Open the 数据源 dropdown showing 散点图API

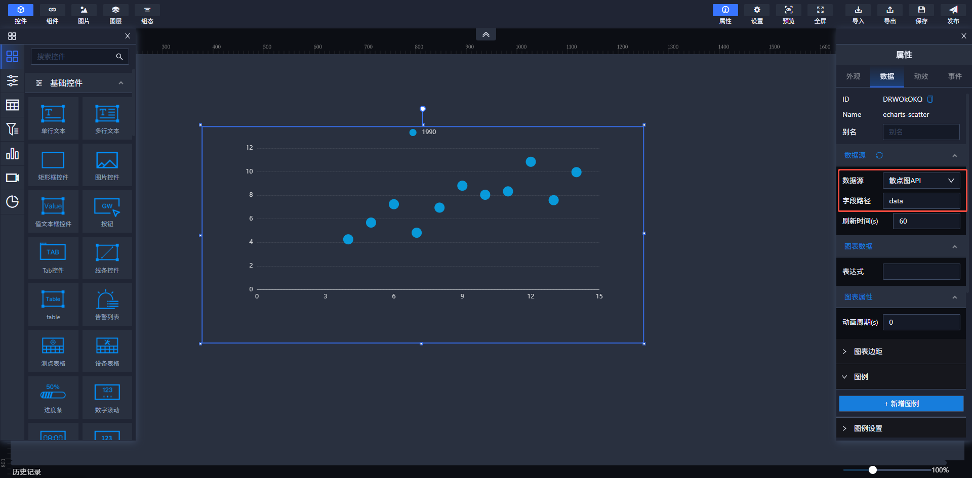[921, 181]
